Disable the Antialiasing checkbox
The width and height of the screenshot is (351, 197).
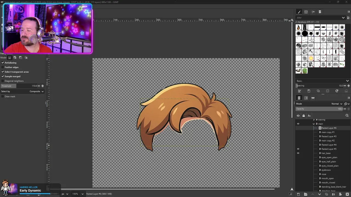click(3, 63)
